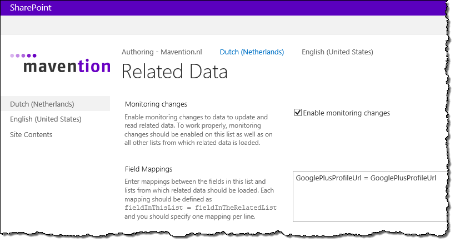This screenshot has width=455, height=242.
Task: Select the English (United States) top navigation link
Action: (x=337, y=52)
